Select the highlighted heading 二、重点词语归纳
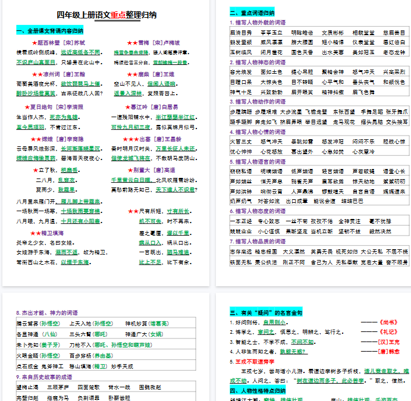The image size is (411, 401). pyautogui.click(x=253, y=13)
